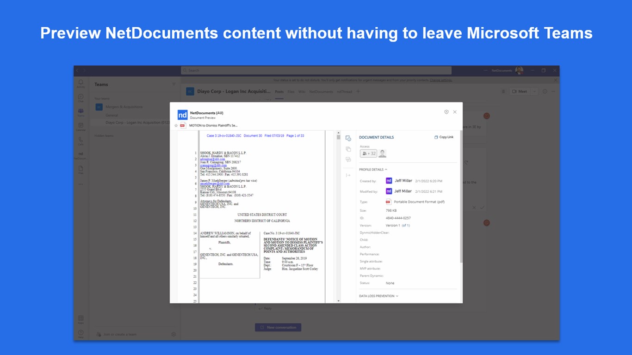Click Reply under the post
Image resolution: width=632 pixels, height=355 pixels.
[265, 308]
